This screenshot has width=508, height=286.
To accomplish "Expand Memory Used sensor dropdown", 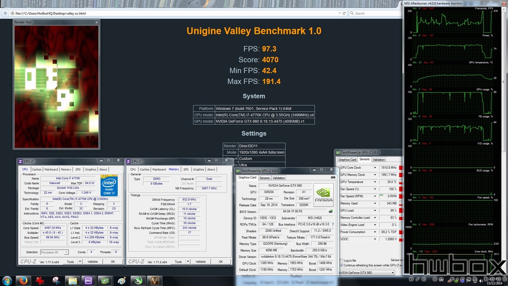I will click(x=375, y=203).
